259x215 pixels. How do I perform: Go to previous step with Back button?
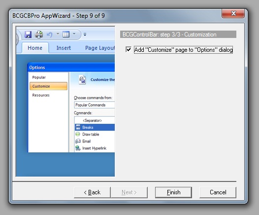click(x=92, y=192)
